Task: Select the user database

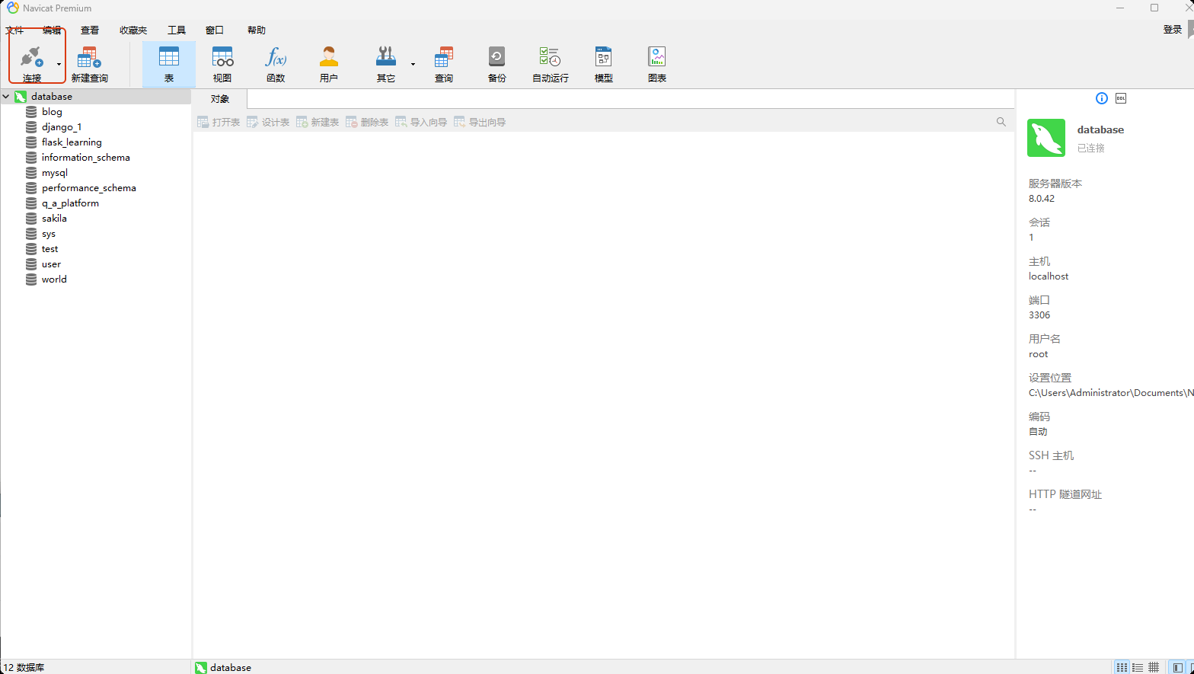Action: pos(51,264)
